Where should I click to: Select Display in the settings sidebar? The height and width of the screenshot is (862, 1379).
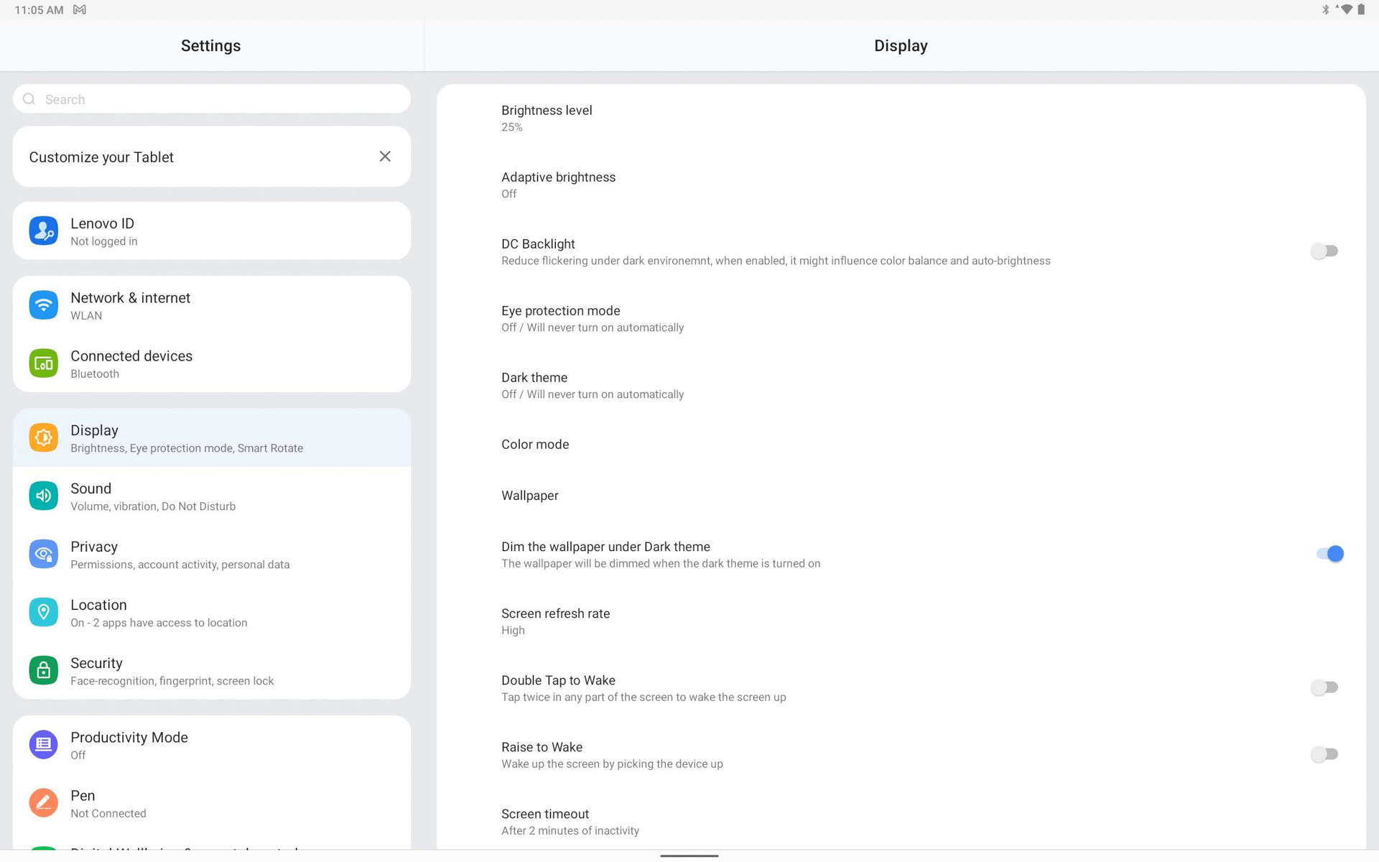click(211, 438)
